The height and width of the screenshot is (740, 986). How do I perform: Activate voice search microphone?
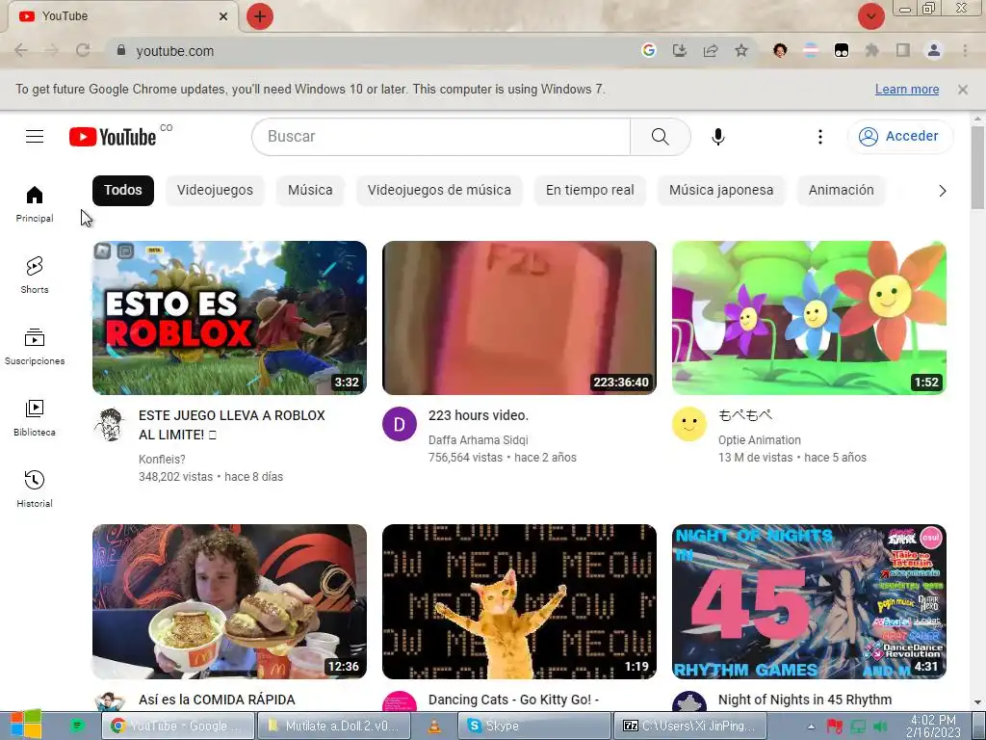pyautogui.click(x=718, y=137)
